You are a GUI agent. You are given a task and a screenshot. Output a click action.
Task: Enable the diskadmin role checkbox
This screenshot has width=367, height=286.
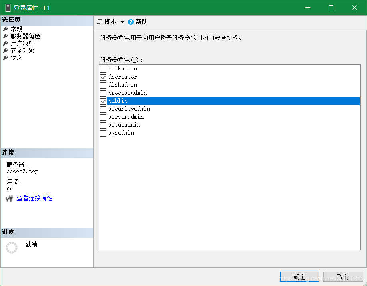[103, 85]
